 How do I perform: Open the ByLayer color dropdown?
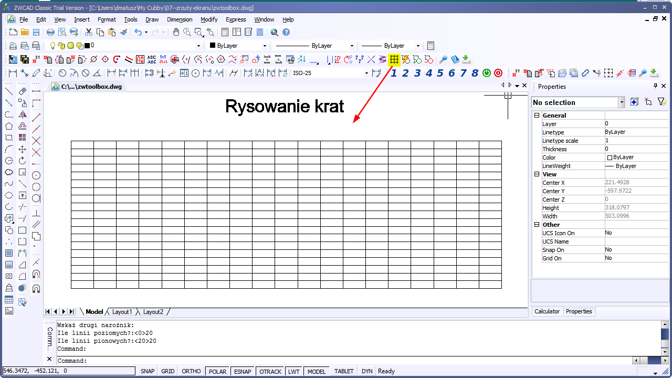pos(238,46)
